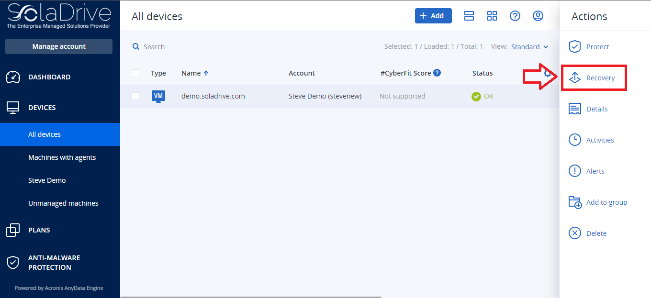Image resolution: width=651 pixels, height=298 pixels.
Task: Open the View Standard dropdown
Action: pos(529,46)
